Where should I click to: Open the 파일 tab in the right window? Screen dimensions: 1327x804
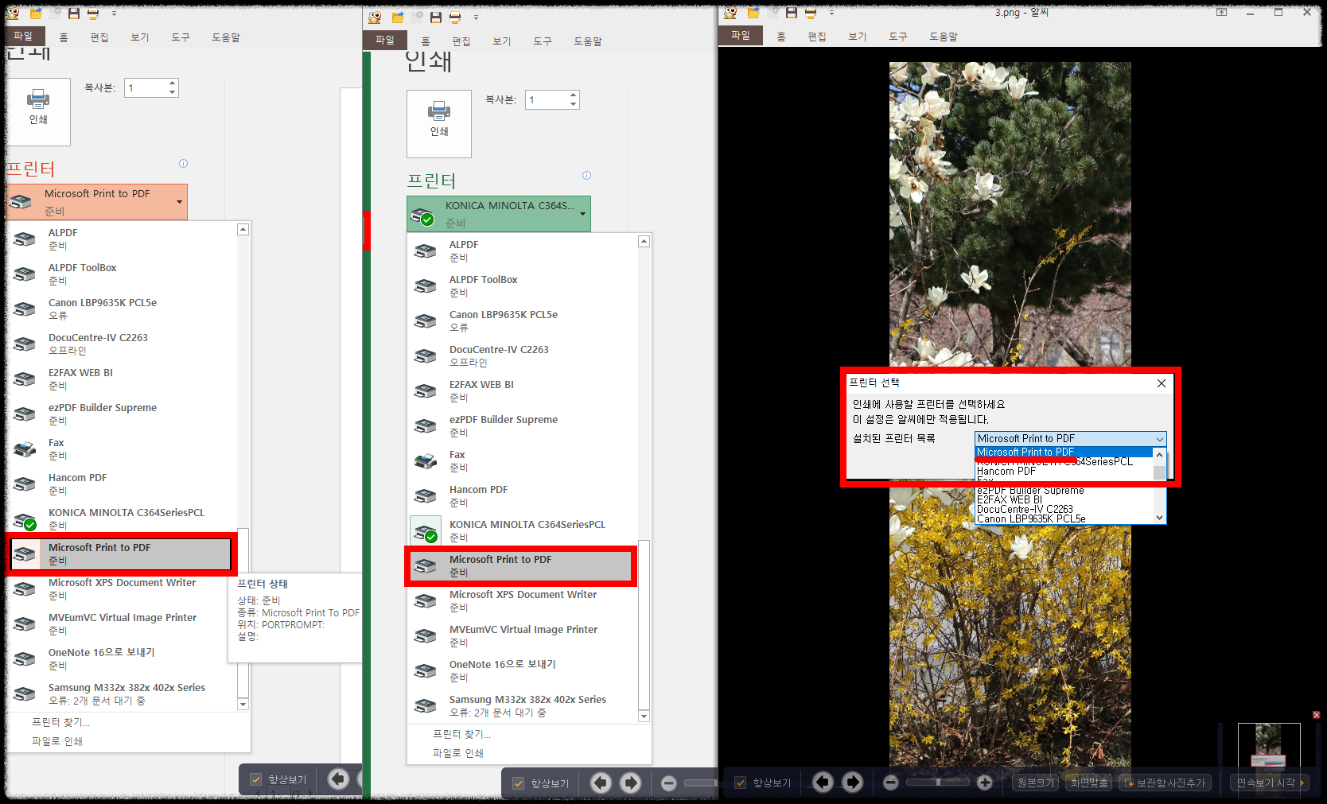pyautogui.click(x=740, y=35)
